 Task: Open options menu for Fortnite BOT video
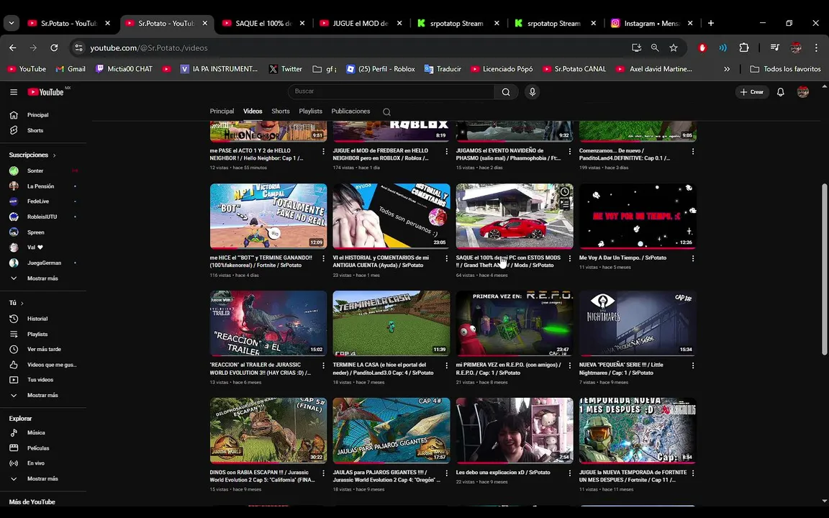click(x=323, y=258)
